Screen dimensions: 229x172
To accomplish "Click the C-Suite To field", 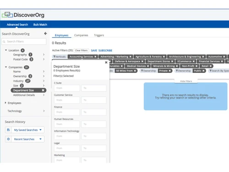I will click(94, 88).
